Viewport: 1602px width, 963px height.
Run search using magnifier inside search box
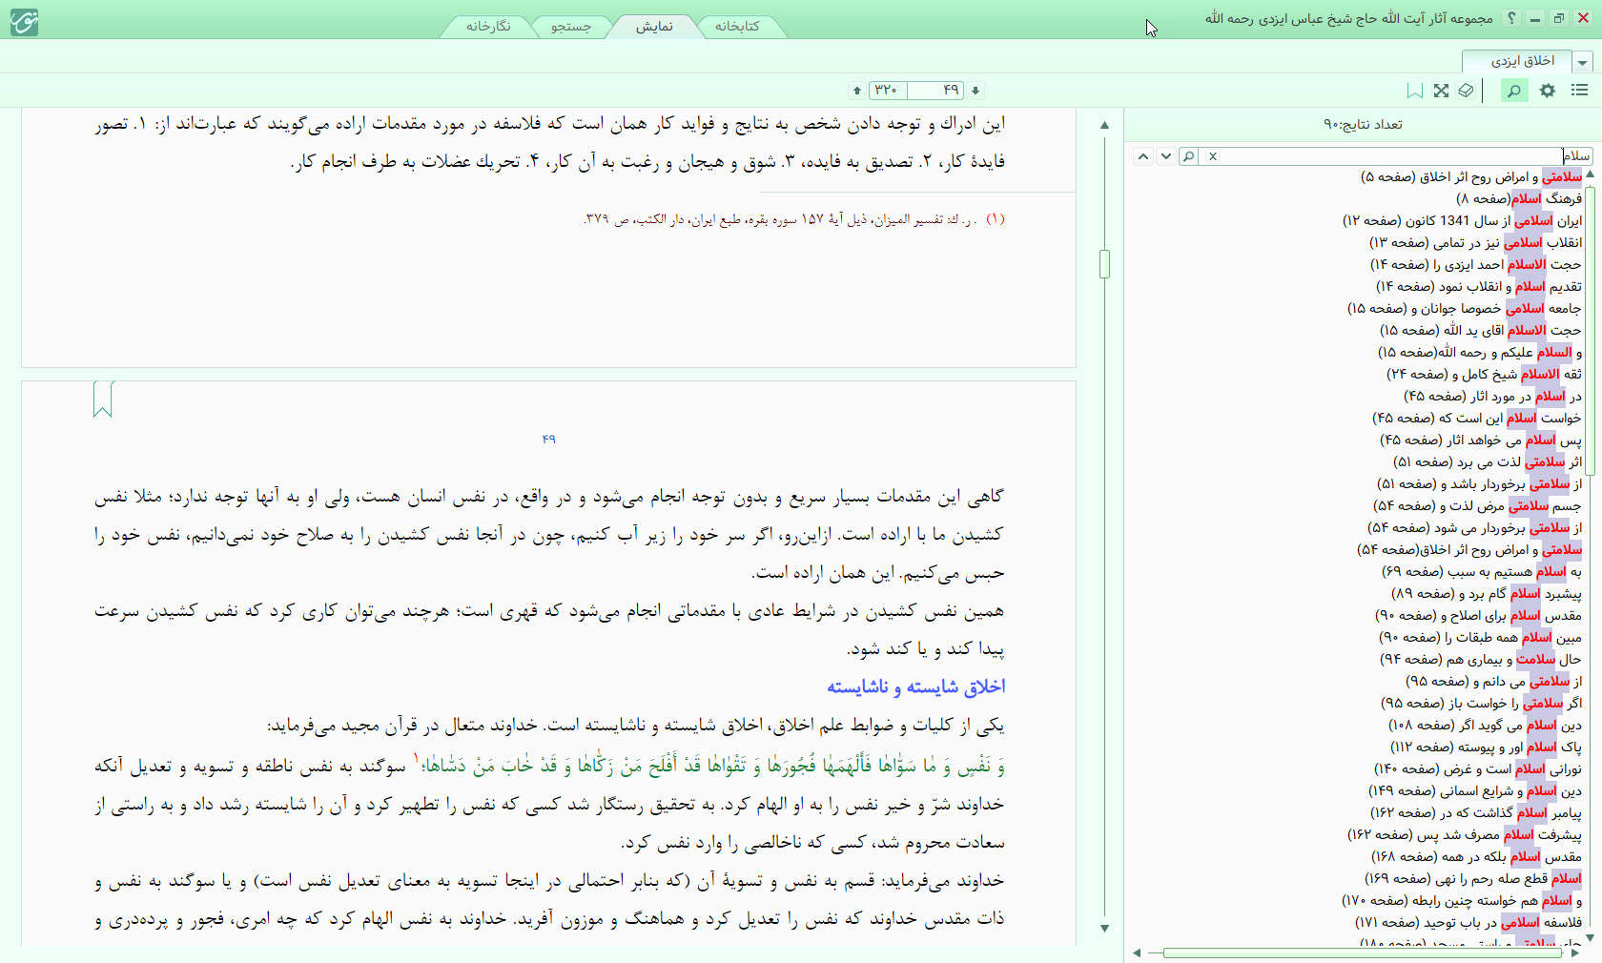click(1188, 156)
